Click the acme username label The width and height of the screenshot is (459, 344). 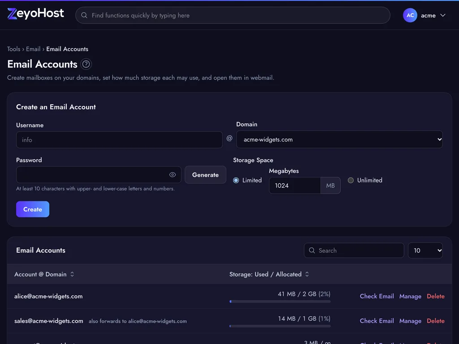point(428,16)
